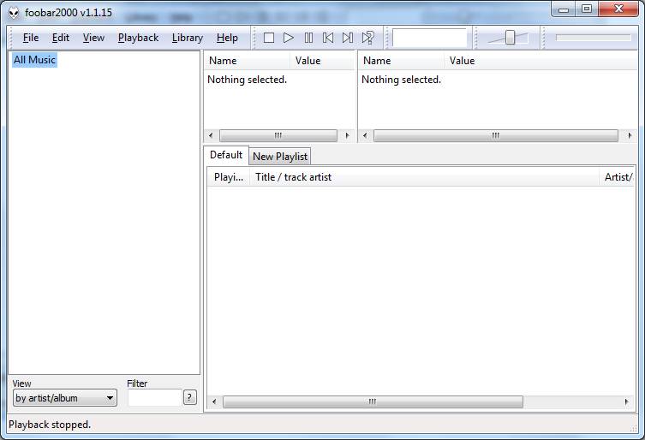645x440 pixels.
Task: Click the Stop playback button
Action: click(x=269, y=38)
